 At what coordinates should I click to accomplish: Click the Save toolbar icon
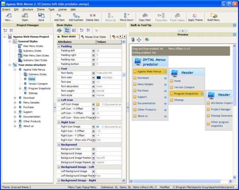click(x=41, y=16)
